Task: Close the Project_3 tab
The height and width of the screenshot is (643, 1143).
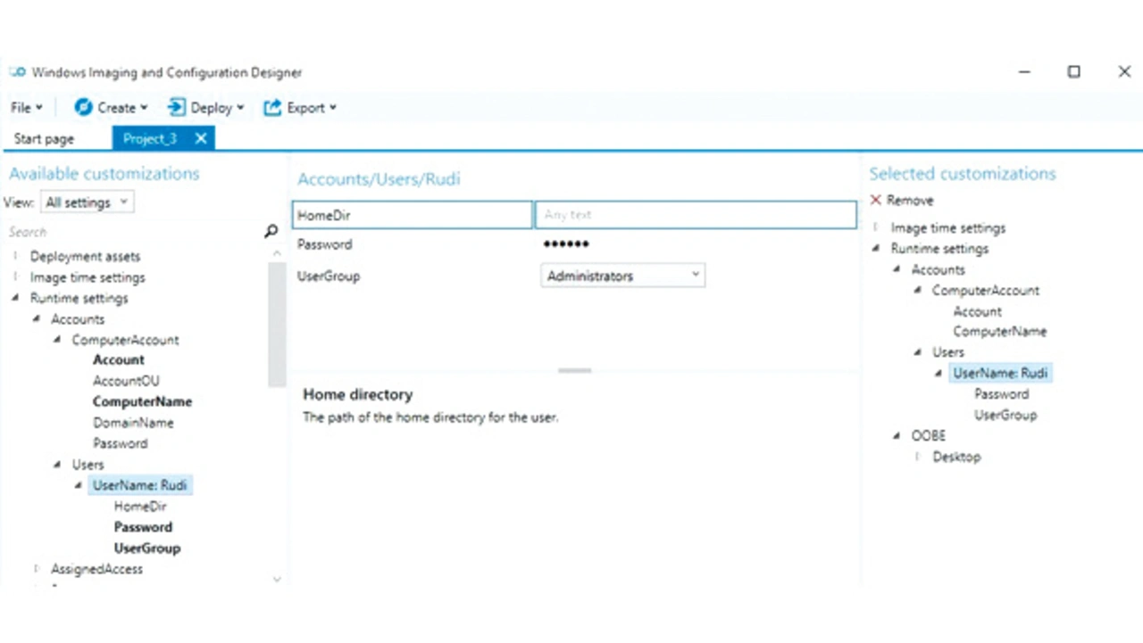Action: click(x=201, y=138)
